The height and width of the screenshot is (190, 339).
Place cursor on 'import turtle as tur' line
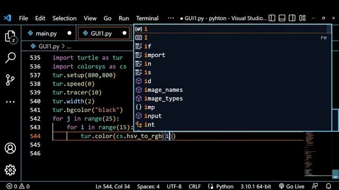pyautogui.click(x=88, y=58)
